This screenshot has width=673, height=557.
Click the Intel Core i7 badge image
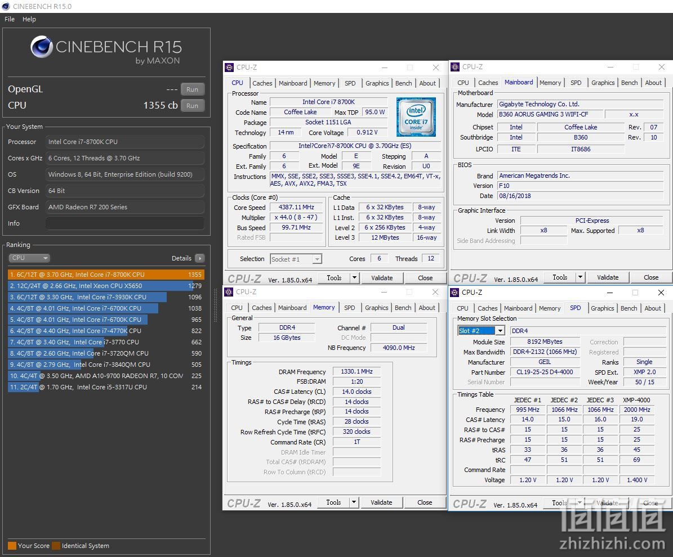[x=416, y=116]
